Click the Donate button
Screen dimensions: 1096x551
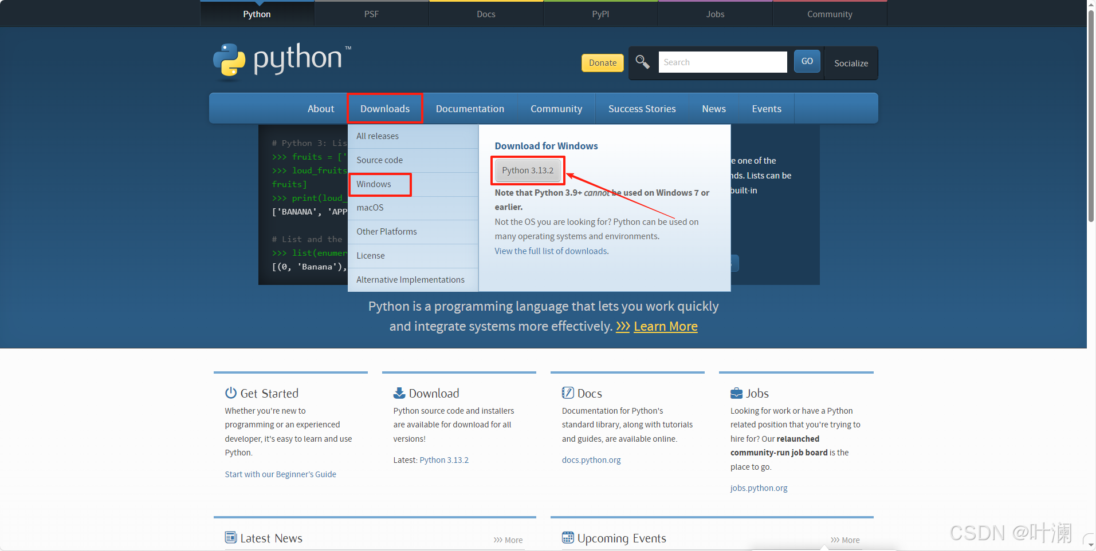point(602,62)
